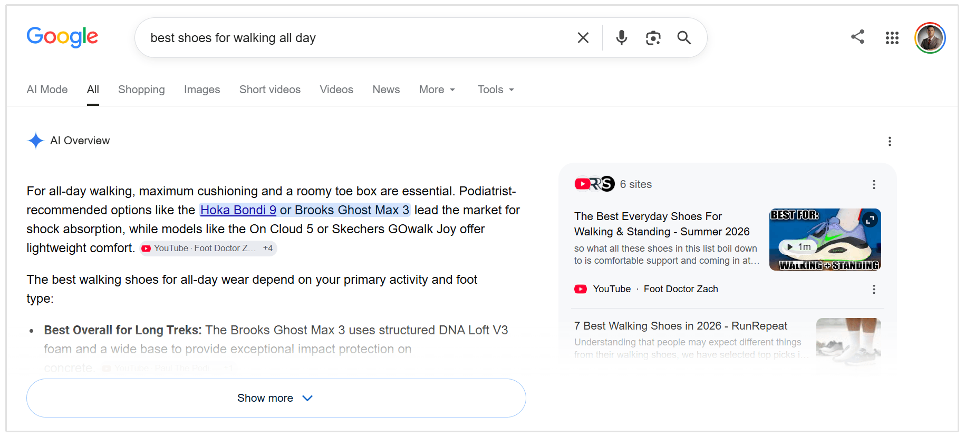The image size is (965, 437).
Task: Click the magnifying glass search button
Action: (x=684, y=38)
